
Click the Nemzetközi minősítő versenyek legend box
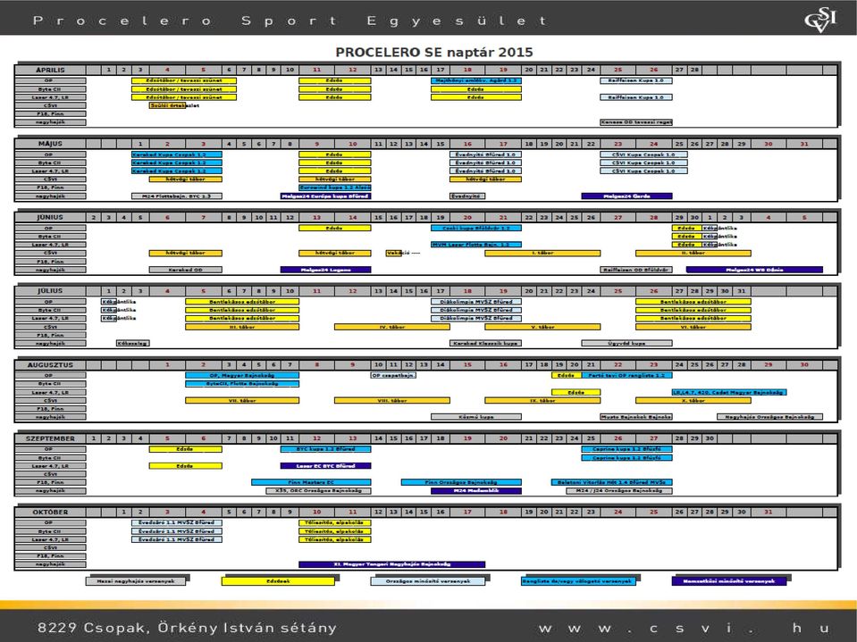pos(729,581)
